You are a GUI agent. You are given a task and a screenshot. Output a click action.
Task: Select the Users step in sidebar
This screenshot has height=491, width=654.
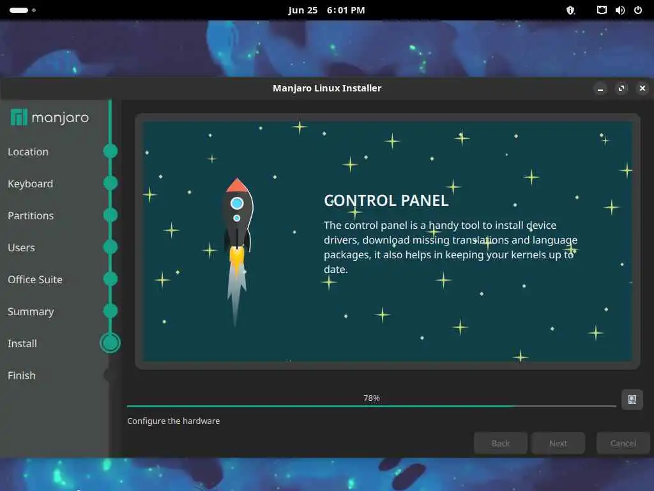(21, 247)
